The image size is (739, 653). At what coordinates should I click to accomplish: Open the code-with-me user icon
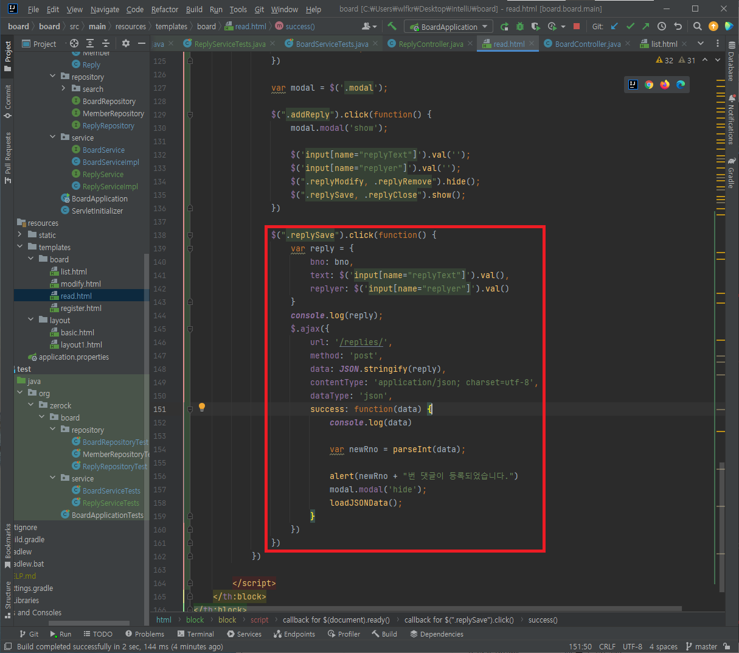(x=369, y=26)
